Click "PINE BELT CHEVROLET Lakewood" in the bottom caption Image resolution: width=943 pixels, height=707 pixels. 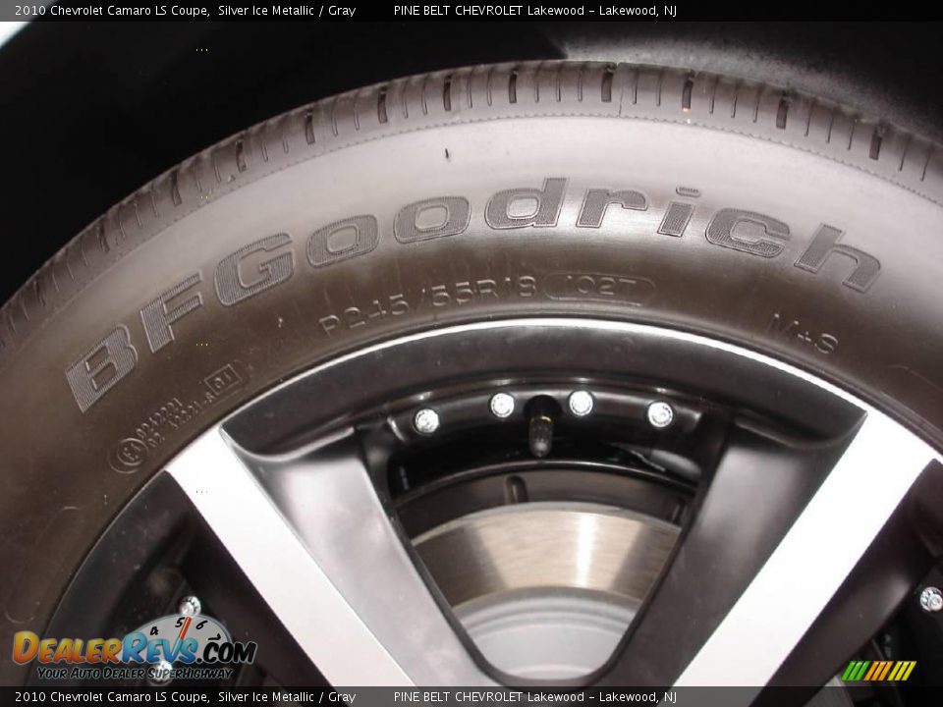tap(489, 697)
